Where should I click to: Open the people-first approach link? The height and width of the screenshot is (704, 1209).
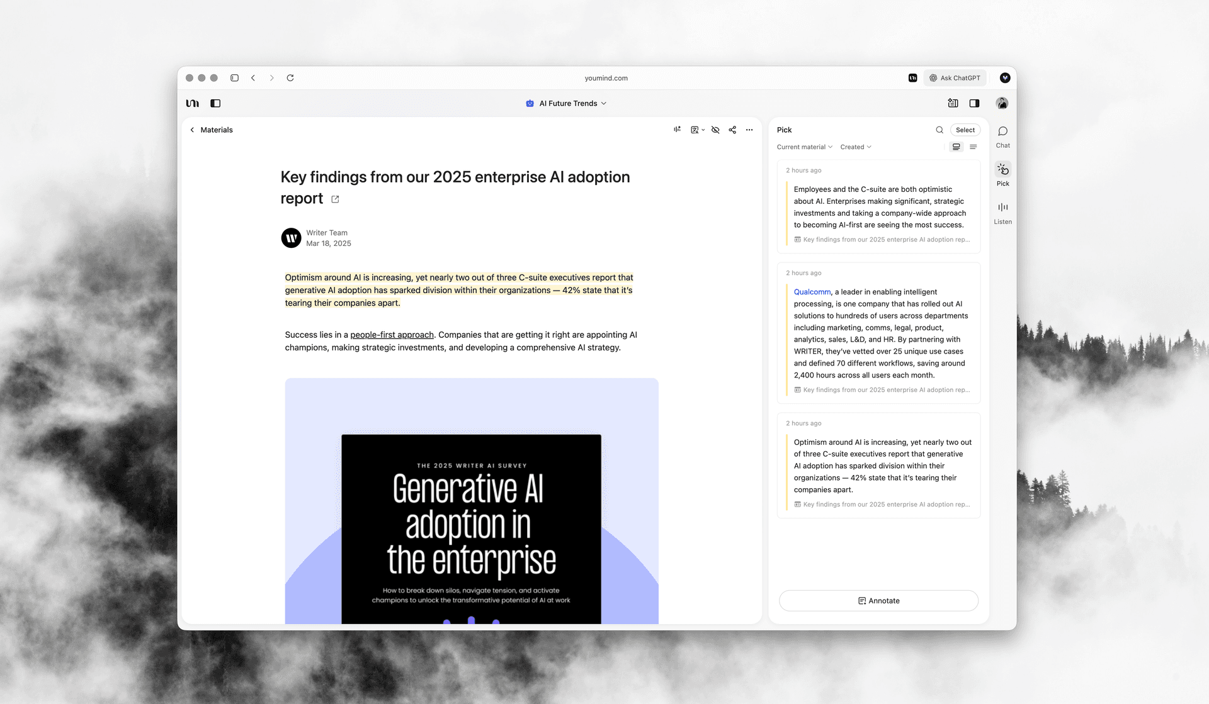392,335
